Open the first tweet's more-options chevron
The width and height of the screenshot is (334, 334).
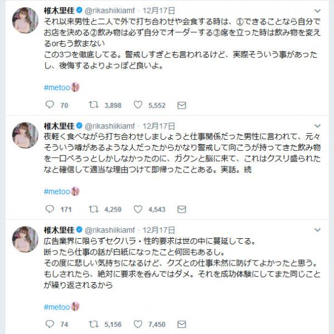point(317,11)
